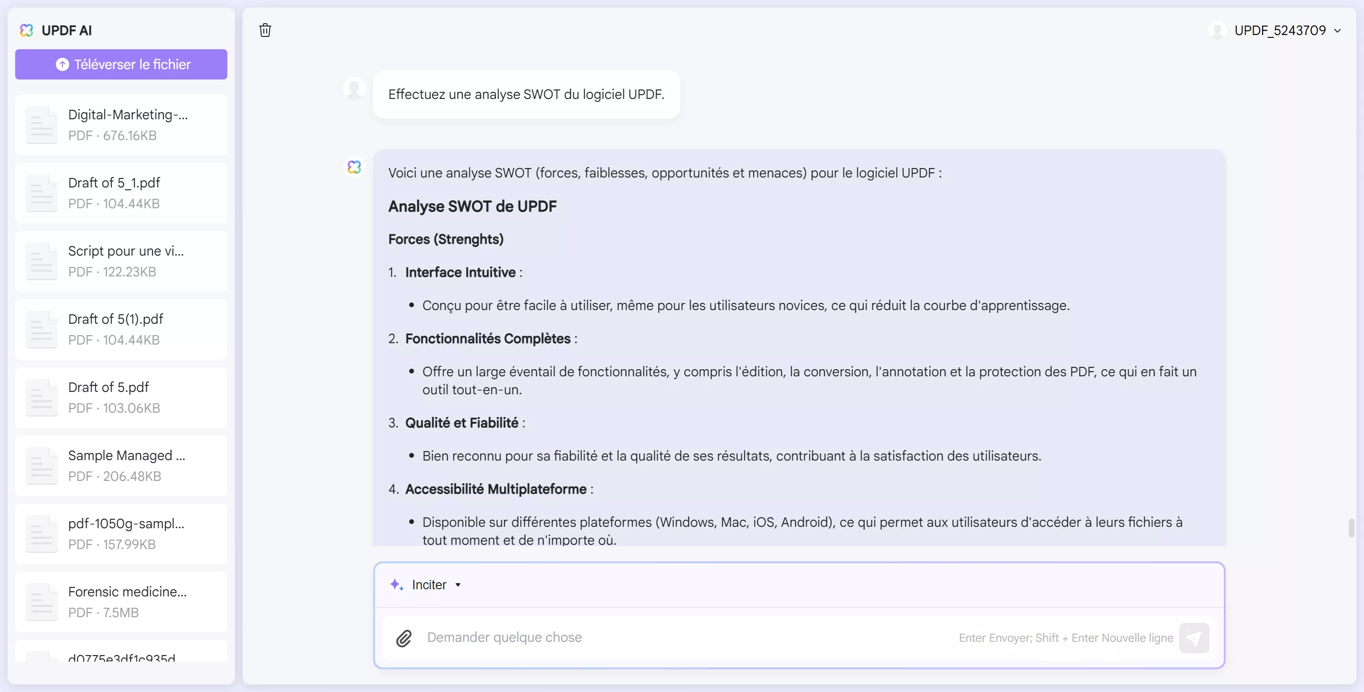Click the UPDF clover icon beside the AI response

(x=354, y=167)
